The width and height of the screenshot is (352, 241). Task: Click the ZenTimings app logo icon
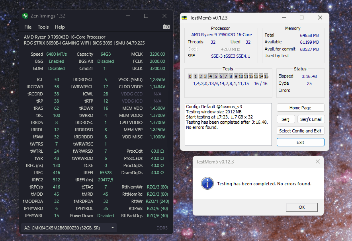pyautogui.click(x=25, y=16)
